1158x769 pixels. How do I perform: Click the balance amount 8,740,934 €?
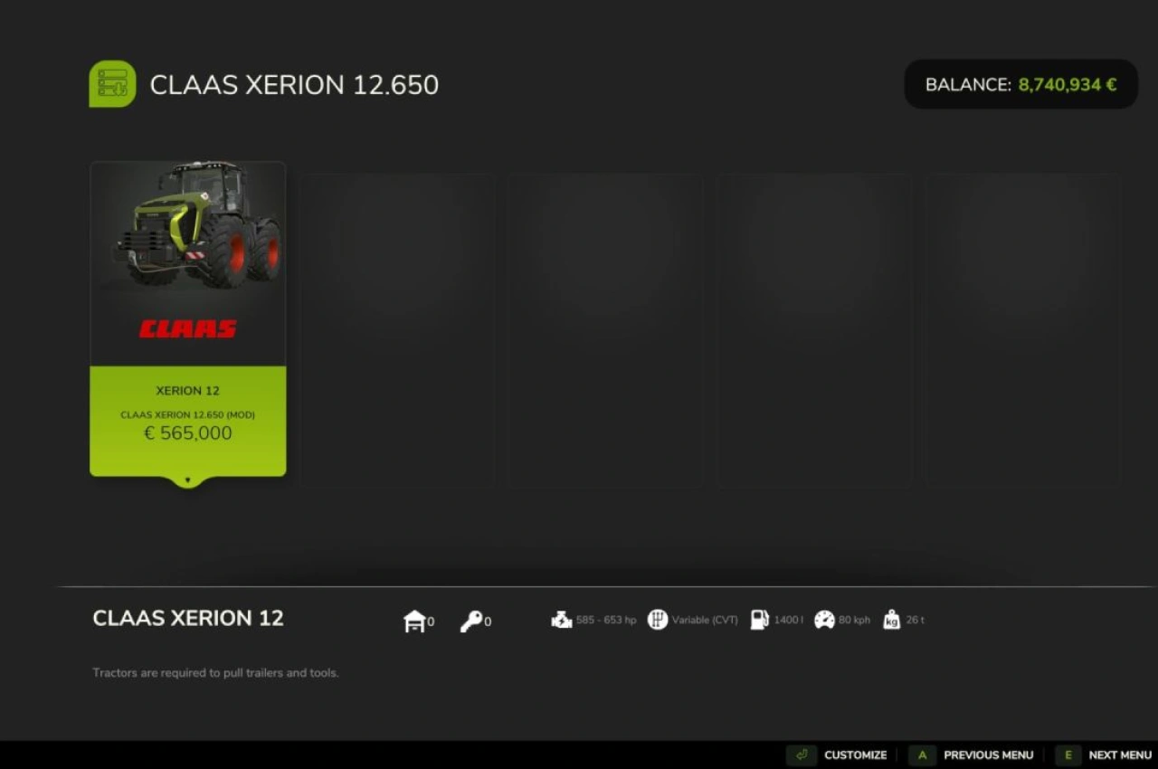[1068, 84]
